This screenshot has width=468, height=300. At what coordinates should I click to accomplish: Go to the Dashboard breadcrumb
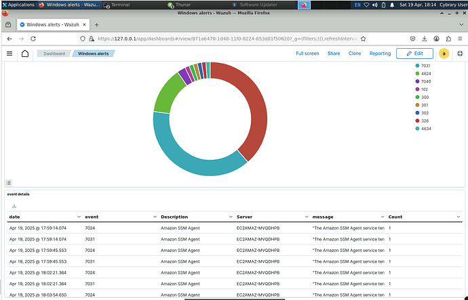click(55, 53)
